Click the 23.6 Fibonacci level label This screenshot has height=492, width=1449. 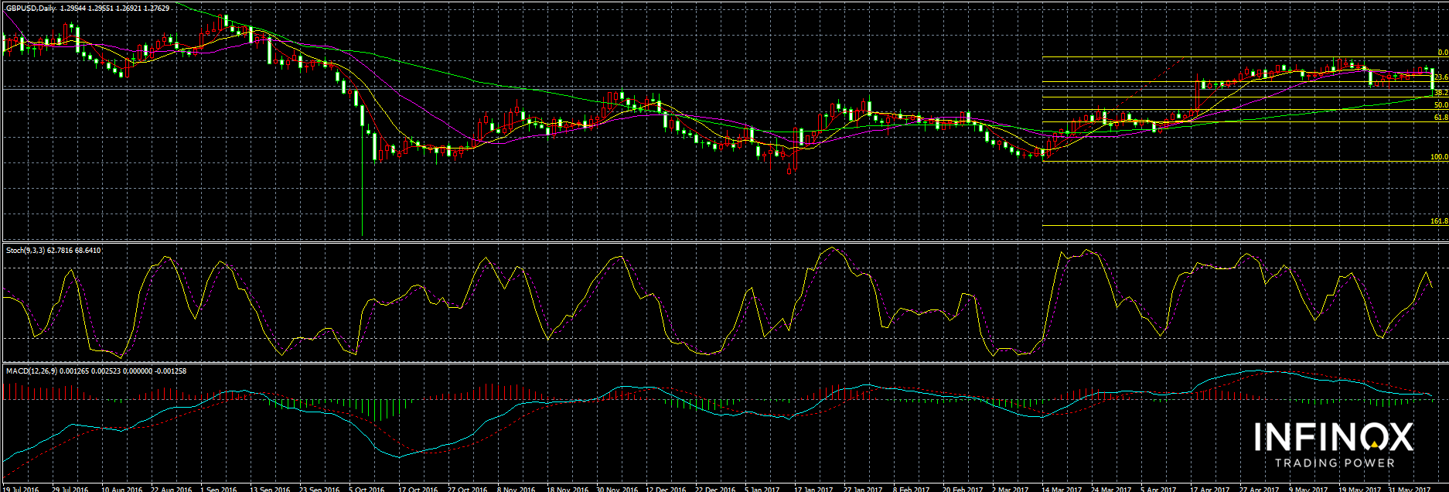point(1440,77)
